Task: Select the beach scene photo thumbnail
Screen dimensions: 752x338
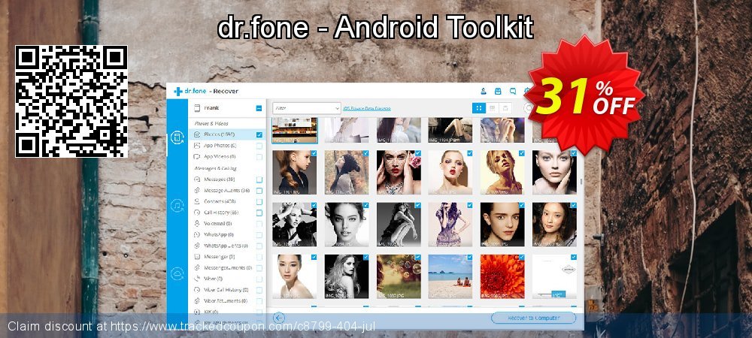Action: pyautogui.click(x=450, y=276)
